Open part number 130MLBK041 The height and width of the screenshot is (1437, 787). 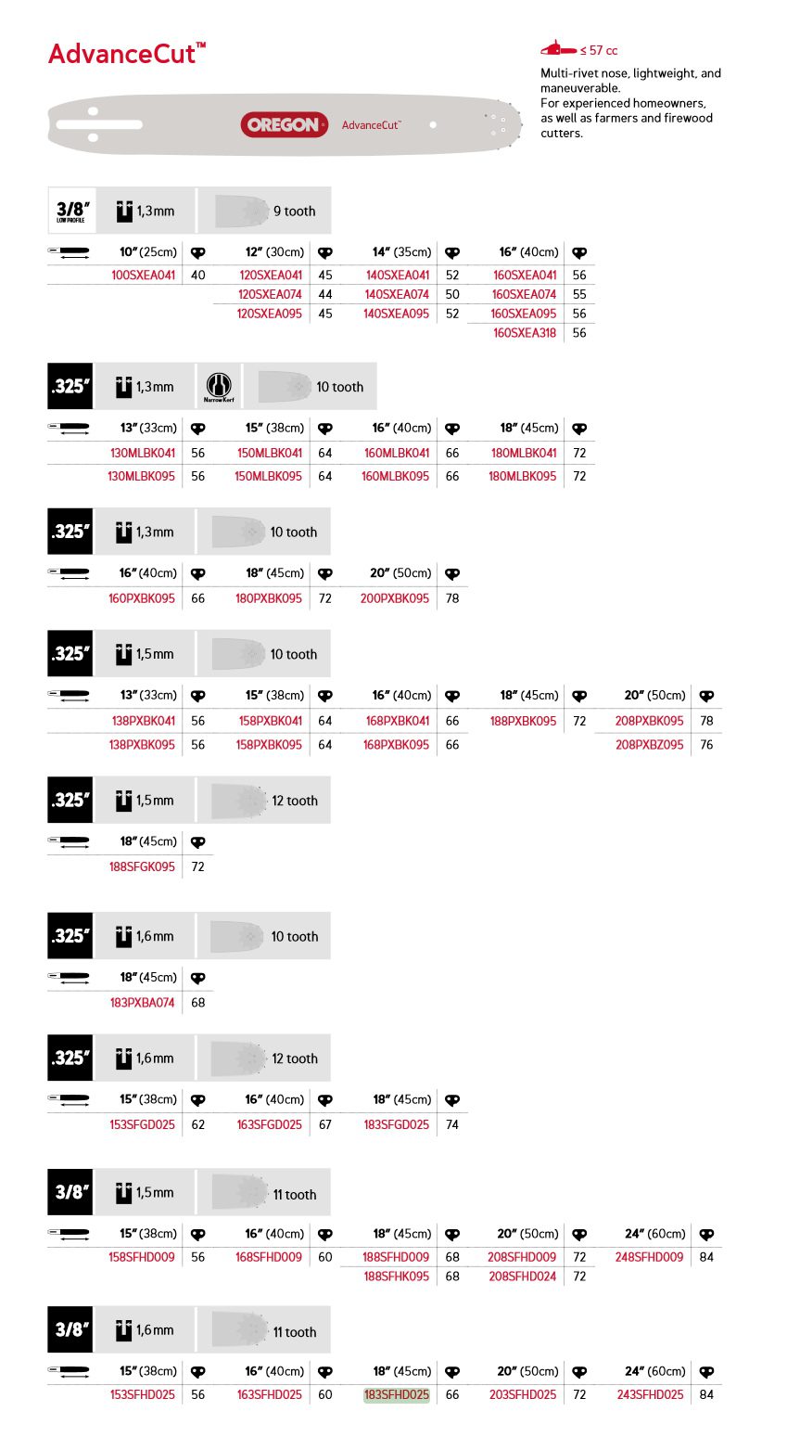click(x=142, y=453)
